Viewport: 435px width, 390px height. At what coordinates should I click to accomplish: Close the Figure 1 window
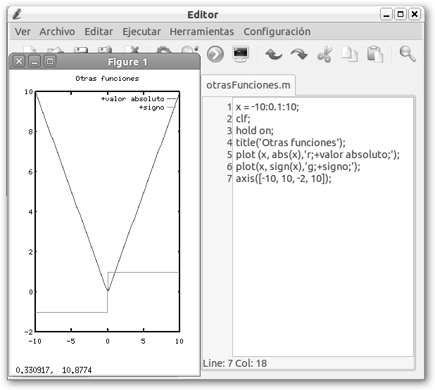pyautogui.click(x=19, y=62)
